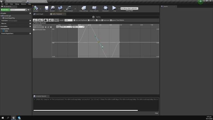Click the Hide Unrelated toolbar icon
The image size is (213, 120).
(x=68, y=8)
